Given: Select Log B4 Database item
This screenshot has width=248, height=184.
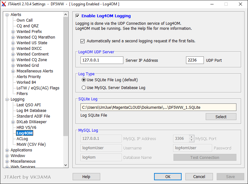Looking at the screenshot, I should click(x=32, y=111).
